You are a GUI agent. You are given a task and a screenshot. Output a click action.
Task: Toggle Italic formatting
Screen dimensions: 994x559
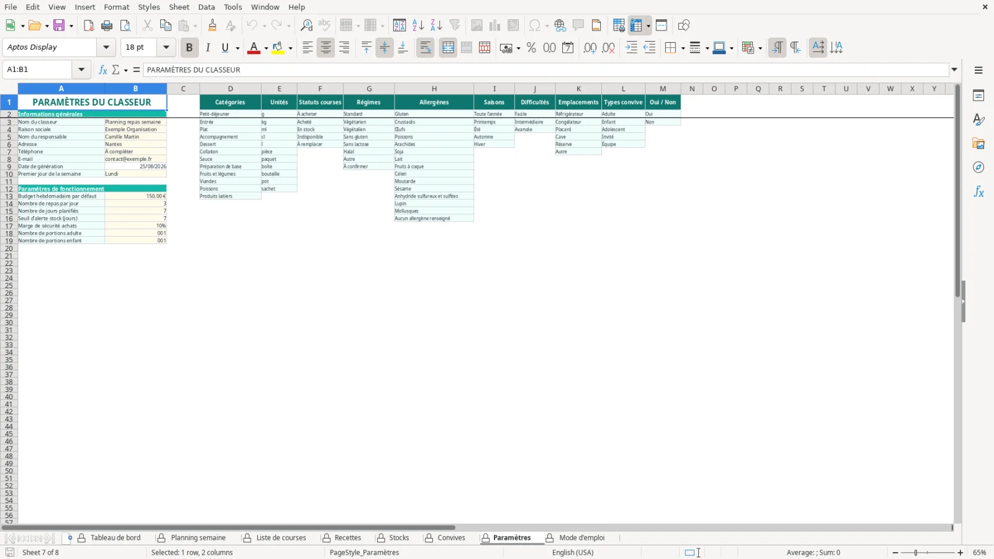pyautogui.click(x=207, y=48)
